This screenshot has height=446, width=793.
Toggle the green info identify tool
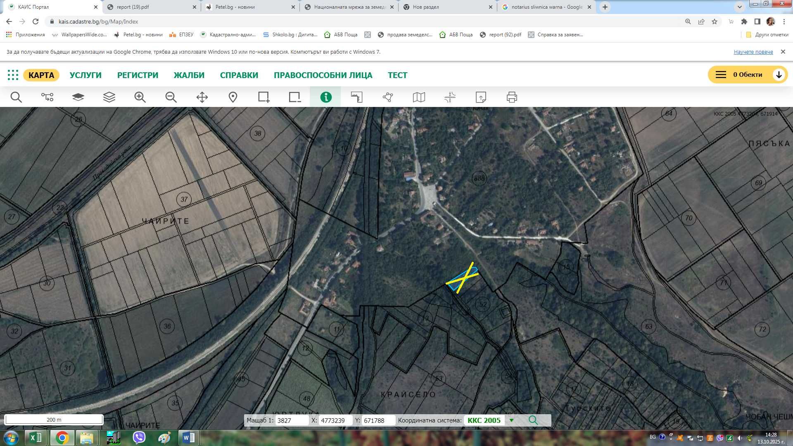tap(326, 97)
